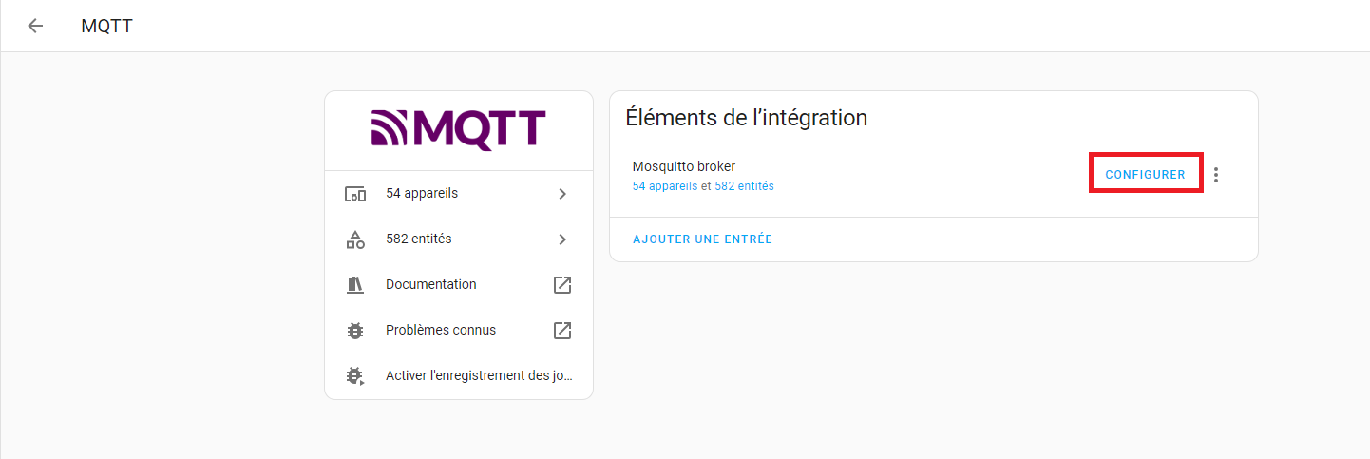Open external link icon on Documentation row
The width and height of the screenshot is (1370, 459).
562,285
